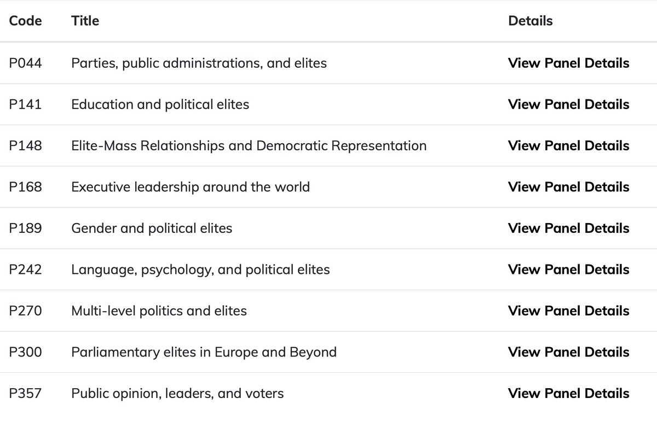Select the Education and political elites title
The width and height of the screenshot is (657, 421).
[160, 104]
